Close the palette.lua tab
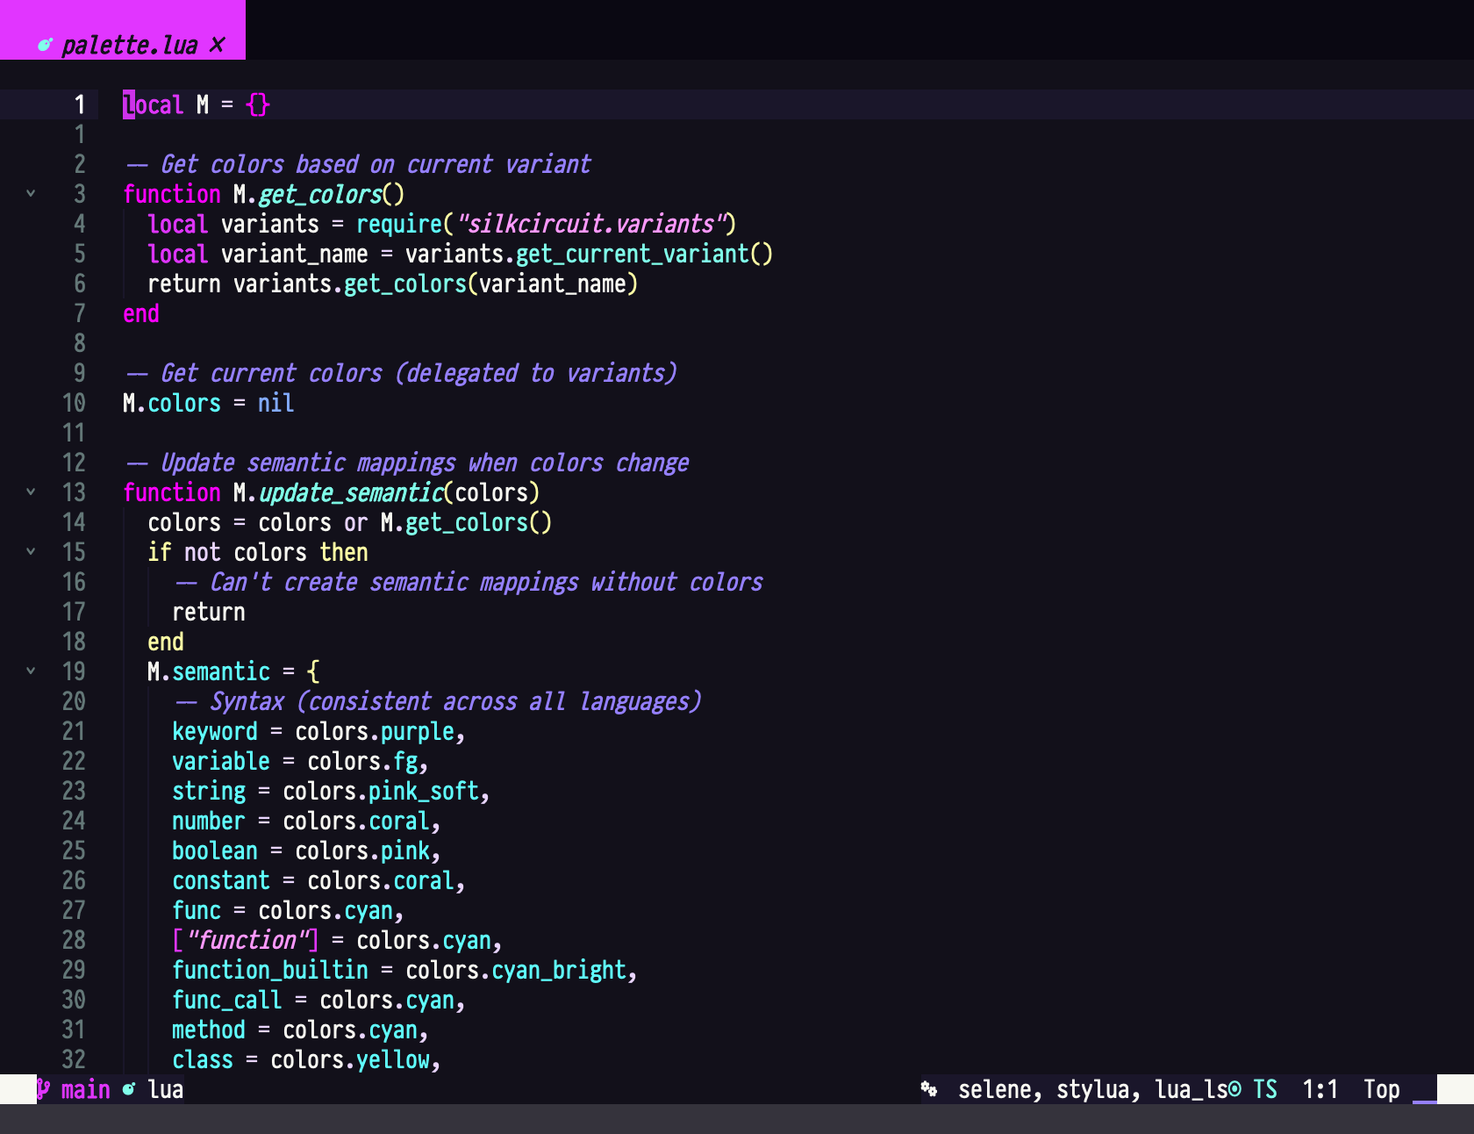 tap(218, 45)
